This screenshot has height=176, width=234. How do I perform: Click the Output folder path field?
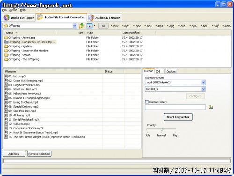tap(175, 107)
